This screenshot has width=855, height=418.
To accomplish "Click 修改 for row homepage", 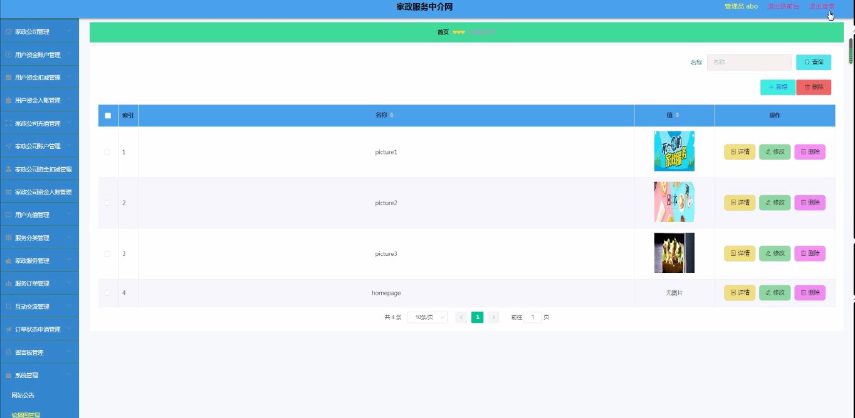I will 775,293.
